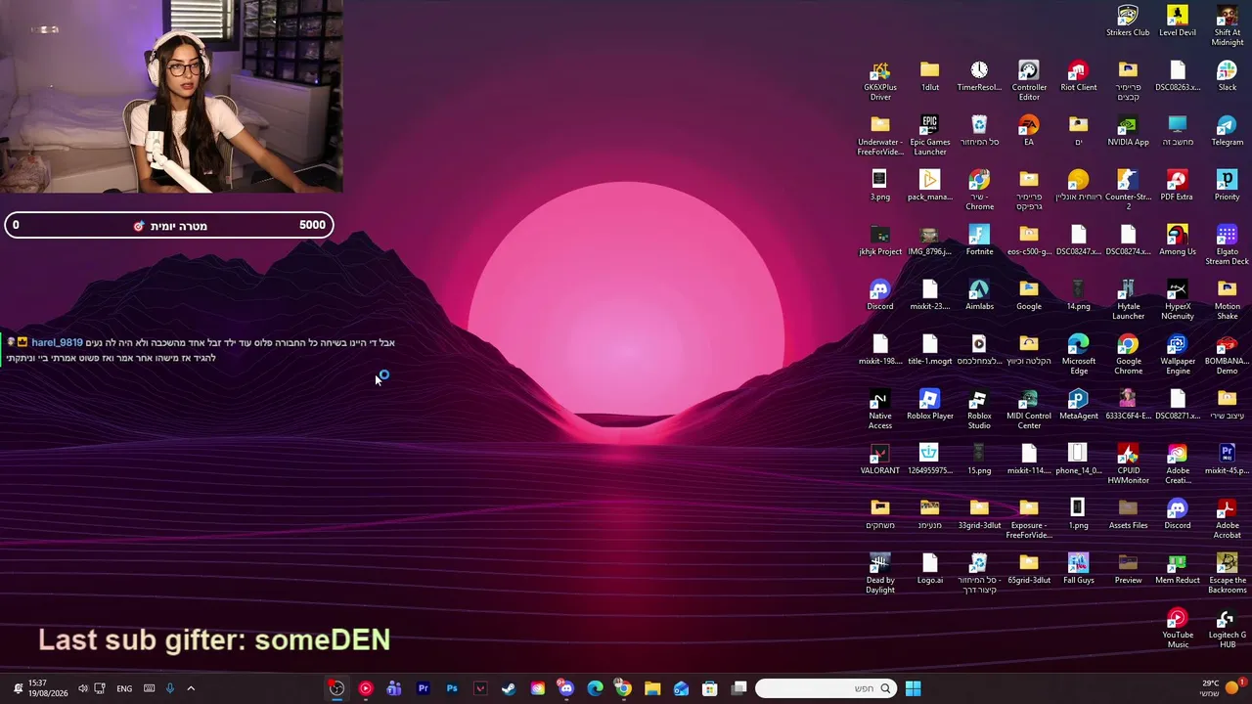Open CPUID HWMonitor desktop icon
The image size is (1252, 704).
pyautogui.click(x=1128, y=463)
